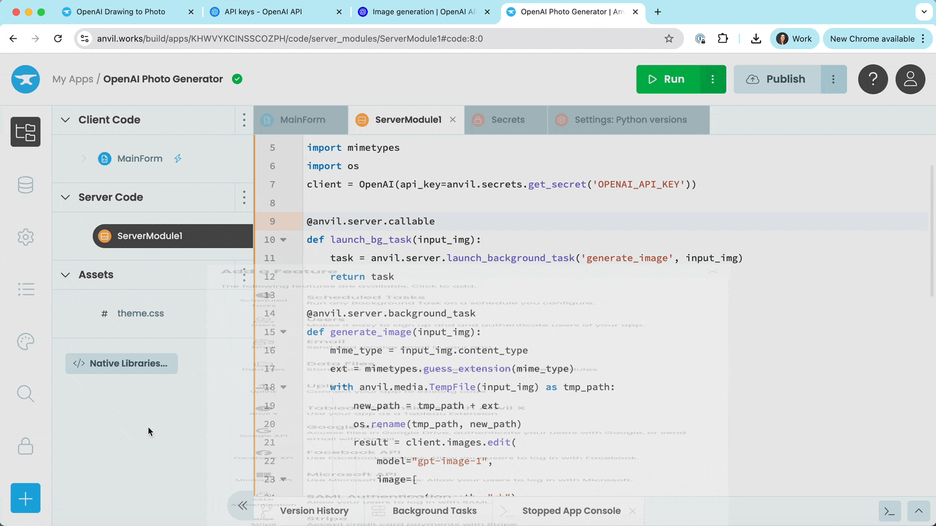The image size is (936, 526).
Task: Open the user account avatar menu
Action: point(910,79)
